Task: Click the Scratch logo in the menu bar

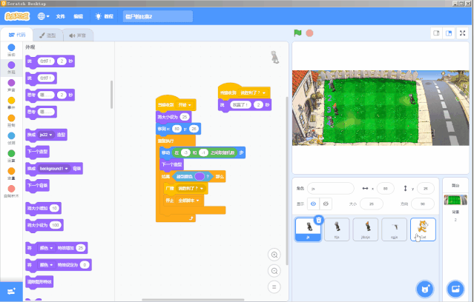Action: point(17,16)
